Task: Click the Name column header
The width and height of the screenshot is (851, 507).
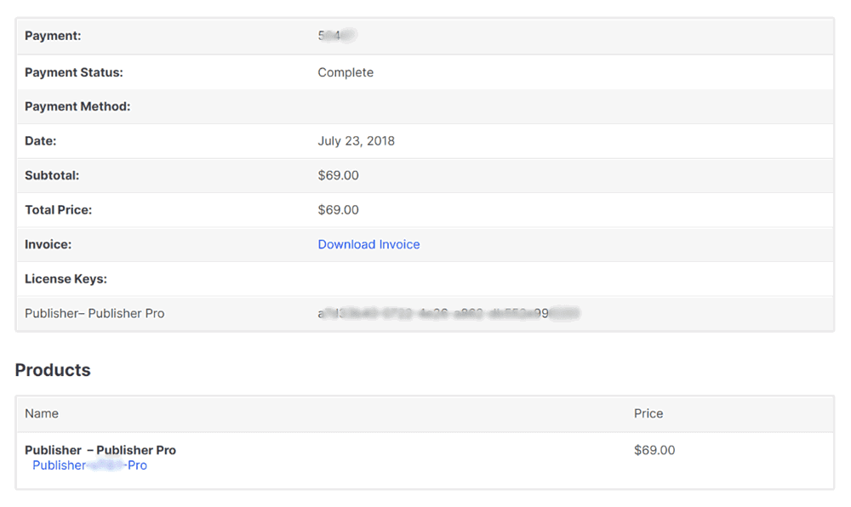Action: tap(42, 413)
